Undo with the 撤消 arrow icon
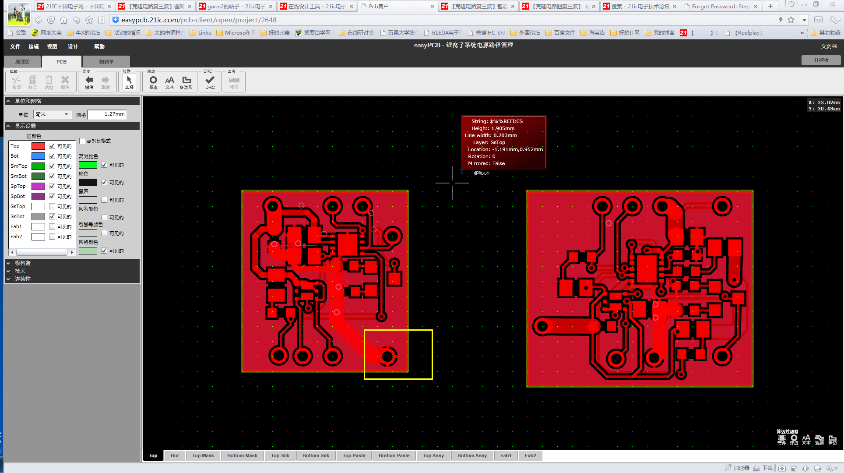The image size is (844, 473). [89, 81]
